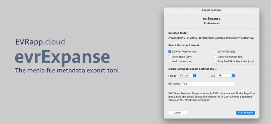This screenshot has height=124, width=271.
Task: Uncheck the DaVinci Resolve (csv) checkbox
Action: pos(170,52)
